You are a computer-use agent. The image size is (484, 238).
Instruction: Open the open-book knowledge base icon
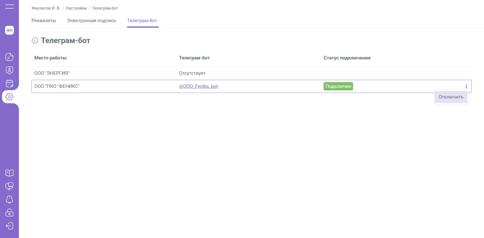coord(10,173)
